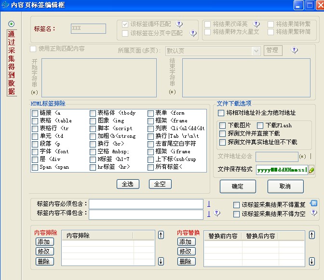Confirm with the 确定 button
The height and width of the screenshot is (280, 324).
[238, 187]
